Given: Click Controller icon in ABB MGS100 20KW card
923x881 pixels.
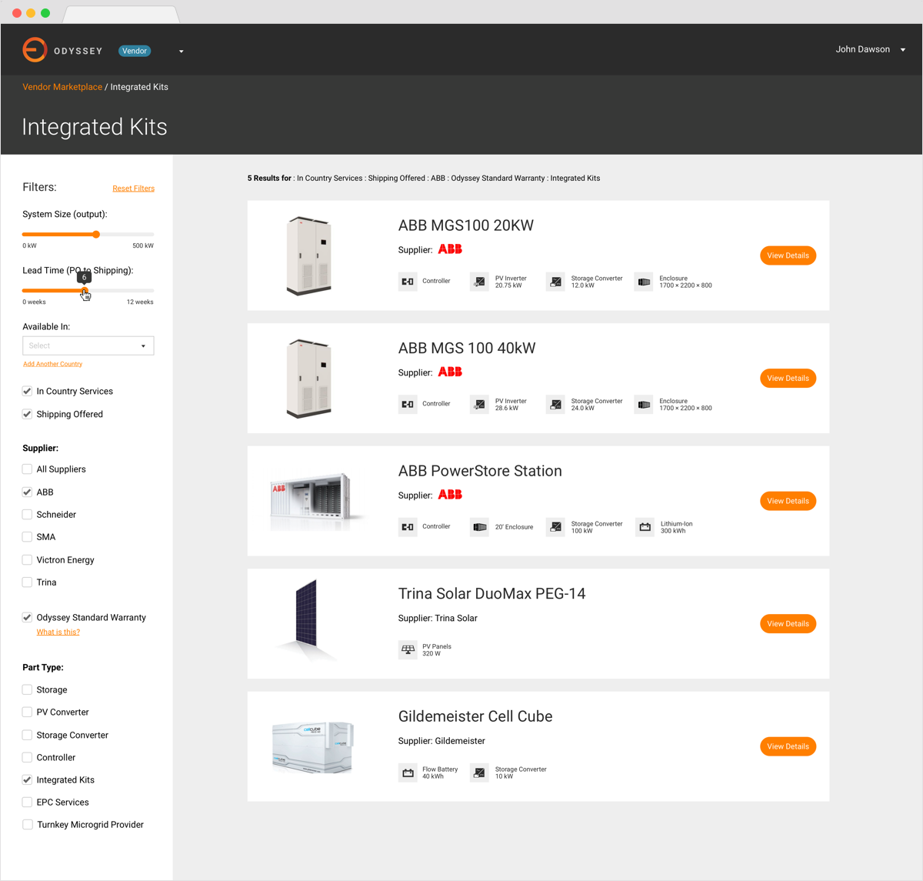Looking at the screenshot, I should [408, 282].
